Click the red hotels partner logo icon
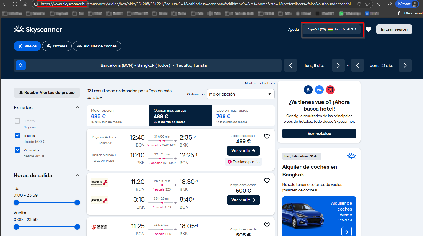This screenshot has height=236, width=423. 330,90
